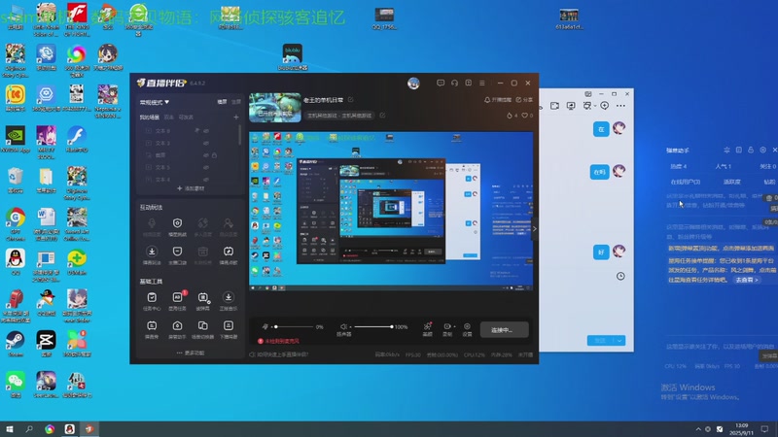
Task: Expand the screenshot tool dropdown in QQ toolbar
Action: tap(595, 106)
